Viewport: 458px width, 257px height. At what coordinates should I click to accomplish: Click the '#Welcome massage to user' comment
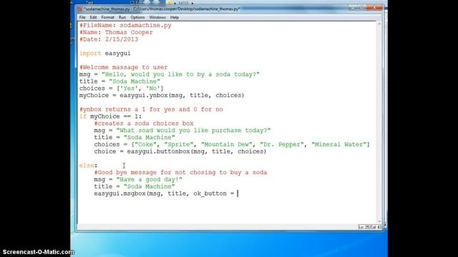pos(123,67)
